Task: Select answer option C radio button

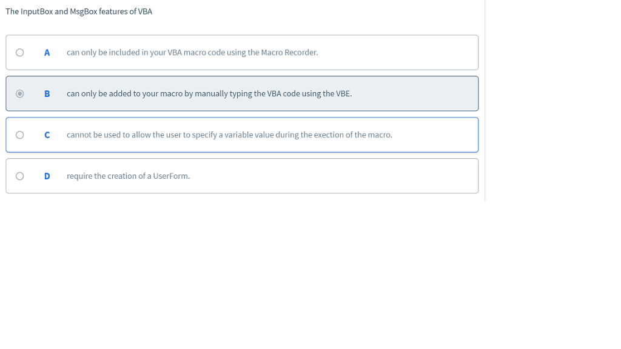Action: pyautogui.click(x=19, y=135)
